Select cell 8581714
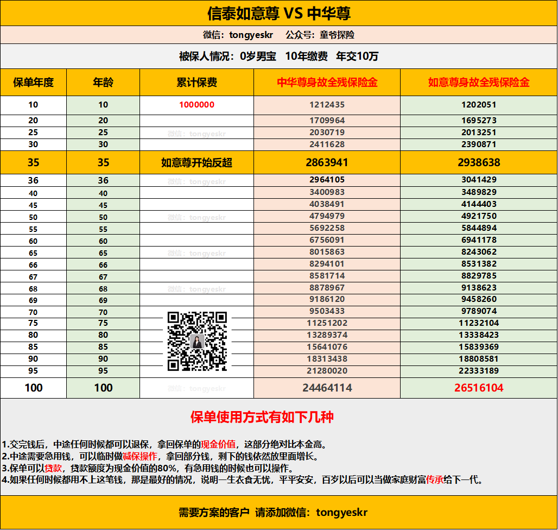Image resolution: width=558 pixels, height=530 pixels. pyautogui.click(x=327, y=276)
